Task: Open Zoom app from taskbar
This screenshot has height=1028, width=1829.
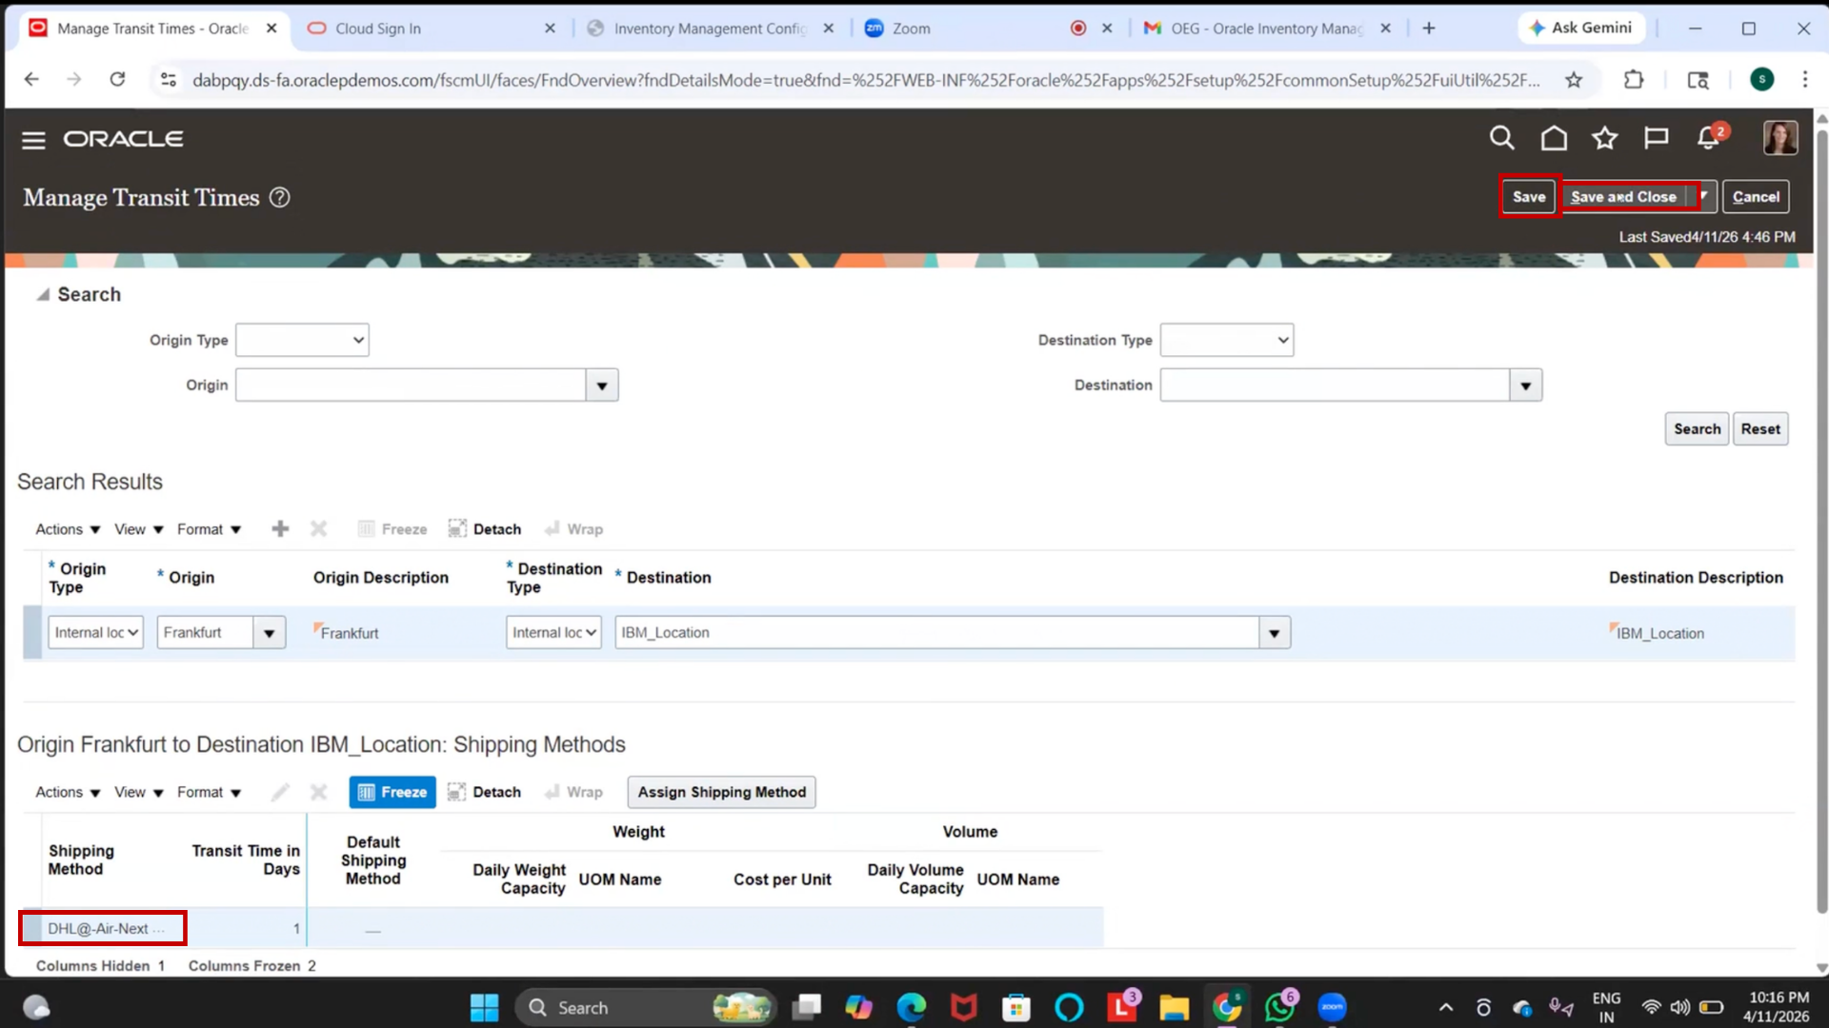Action: click(1332, 1007)
